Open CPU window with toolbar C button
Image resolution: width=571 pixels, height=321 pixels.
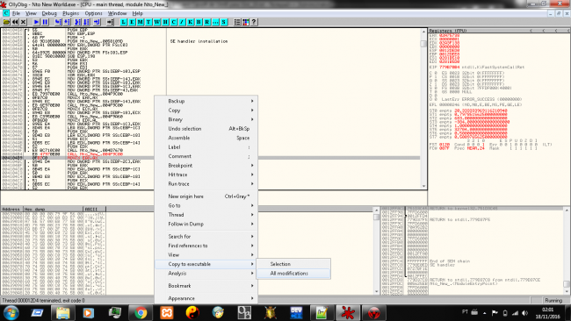(x=174, y=22)
